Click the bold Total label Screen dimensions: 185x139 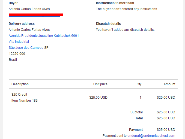click(x=139, y=118)
